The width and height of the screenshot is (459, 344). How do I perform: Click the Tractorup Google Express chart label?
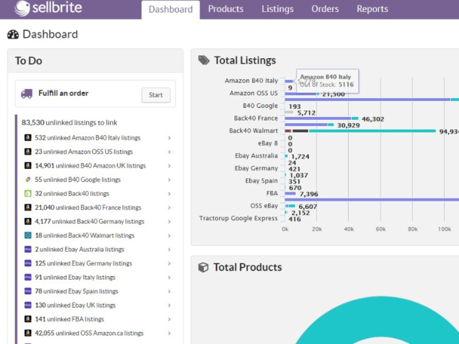[x=238, y=218]
